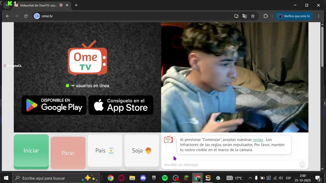Open Spotify from the taskbar
Image resolution: width=326 pixels, height=183 pixels.
[x=165, y=178]
